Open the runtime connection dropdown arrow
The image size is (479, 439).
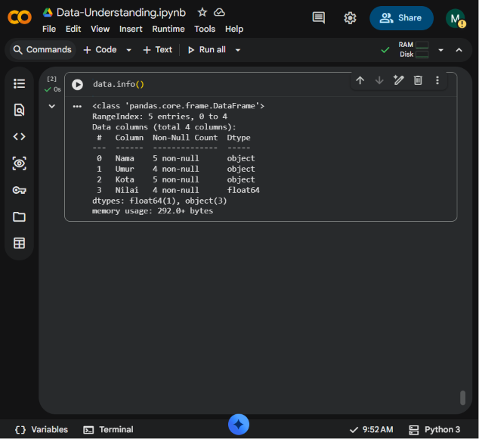440,50
